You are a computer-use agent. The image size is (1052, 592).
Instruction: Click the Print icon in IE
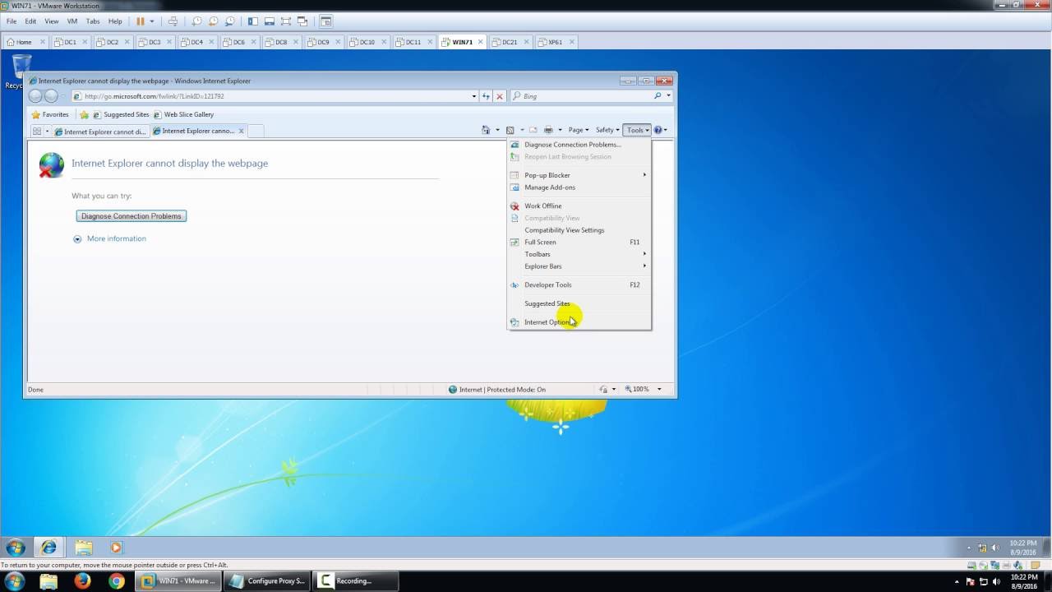point(548,130)
